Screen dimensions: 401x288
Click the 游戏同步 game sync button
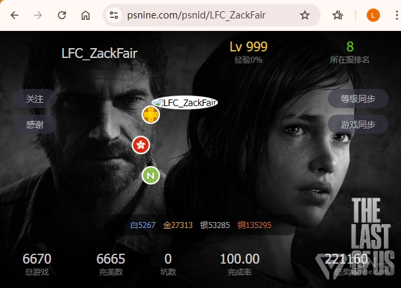coord(358,125)
